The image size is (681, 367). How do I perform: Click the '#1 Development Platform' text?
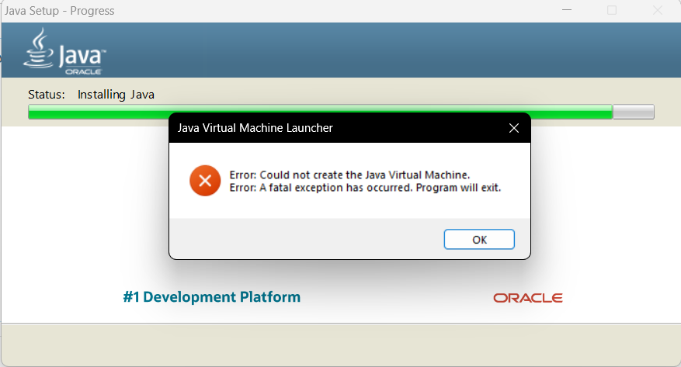[212, 296]
